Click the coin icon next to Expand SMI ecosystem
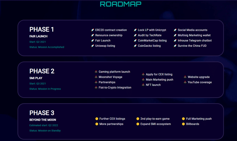 tap(138, 124)
